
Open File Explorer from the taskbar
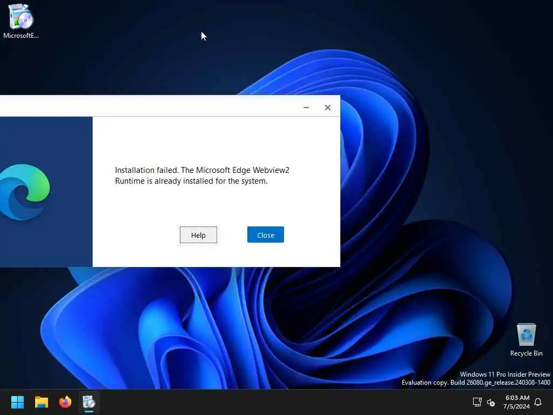41,402
